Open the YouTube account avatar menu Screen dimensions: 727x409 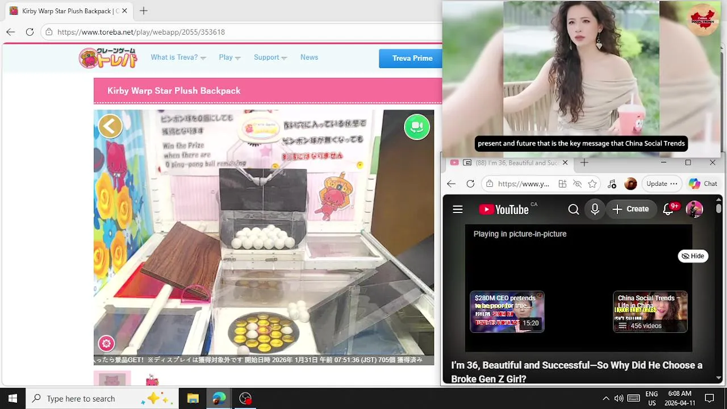[x=695, y=210]
